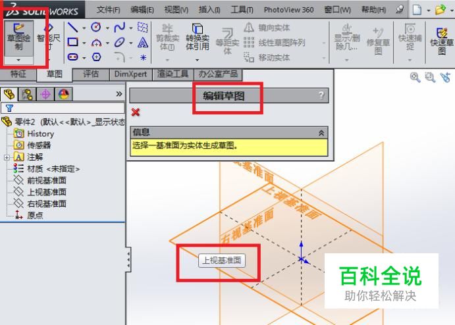Click Quick Snaps (快速捕捉) tool
455x325 pixels.
coord(410,37)
